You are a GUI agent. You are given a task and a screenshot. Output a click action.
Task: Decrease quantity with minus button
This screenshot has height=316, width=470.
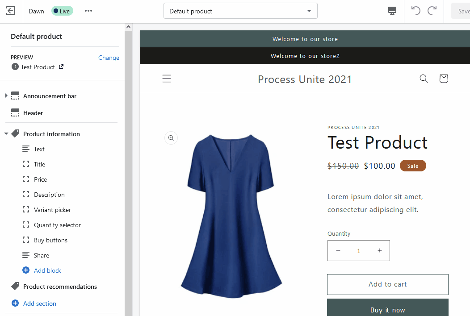coord(338,250)
